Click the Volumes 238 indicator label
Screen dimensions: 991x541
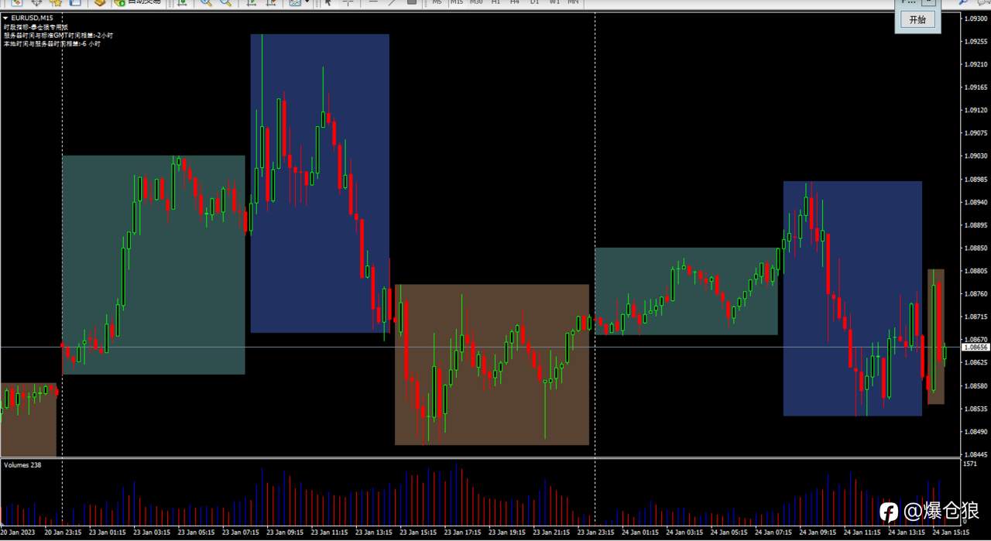[22, 465]
